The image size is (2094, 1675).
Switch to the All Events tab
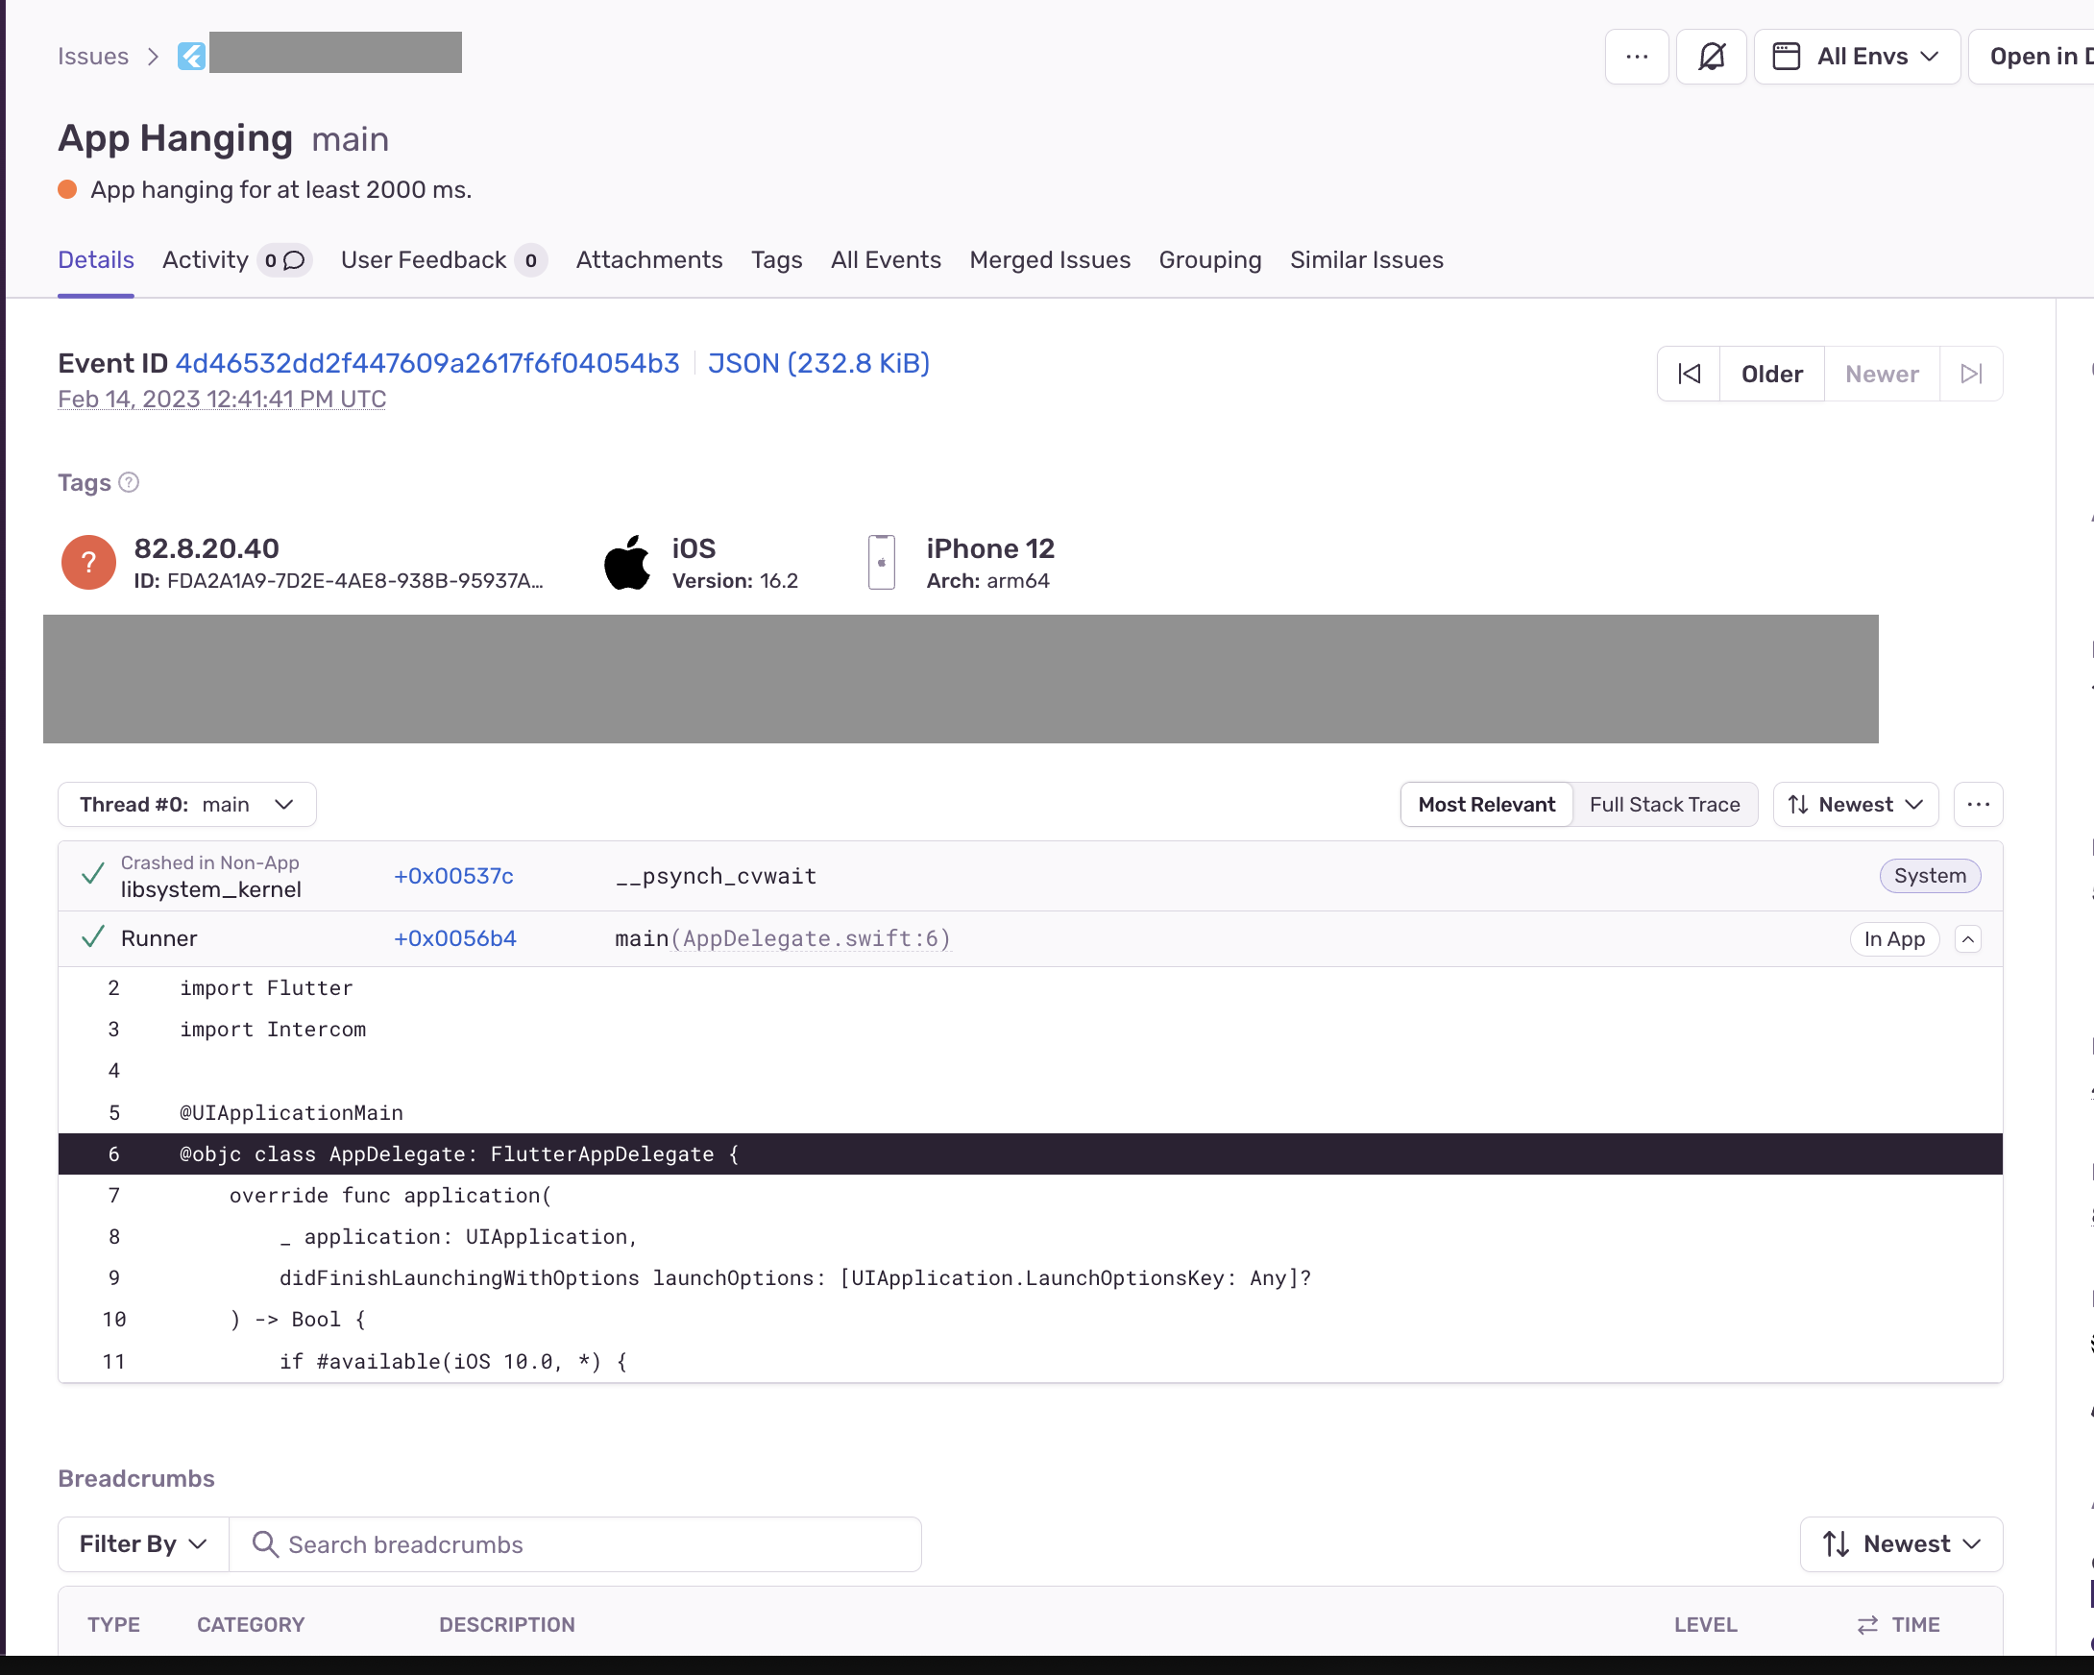tap(885, 259)
